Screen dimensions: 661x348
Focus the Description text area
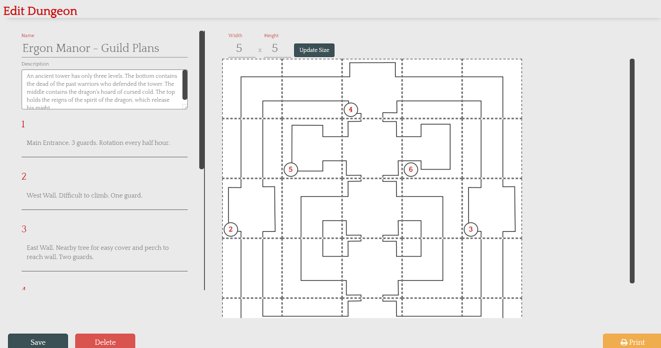click(x=102, y=89)
